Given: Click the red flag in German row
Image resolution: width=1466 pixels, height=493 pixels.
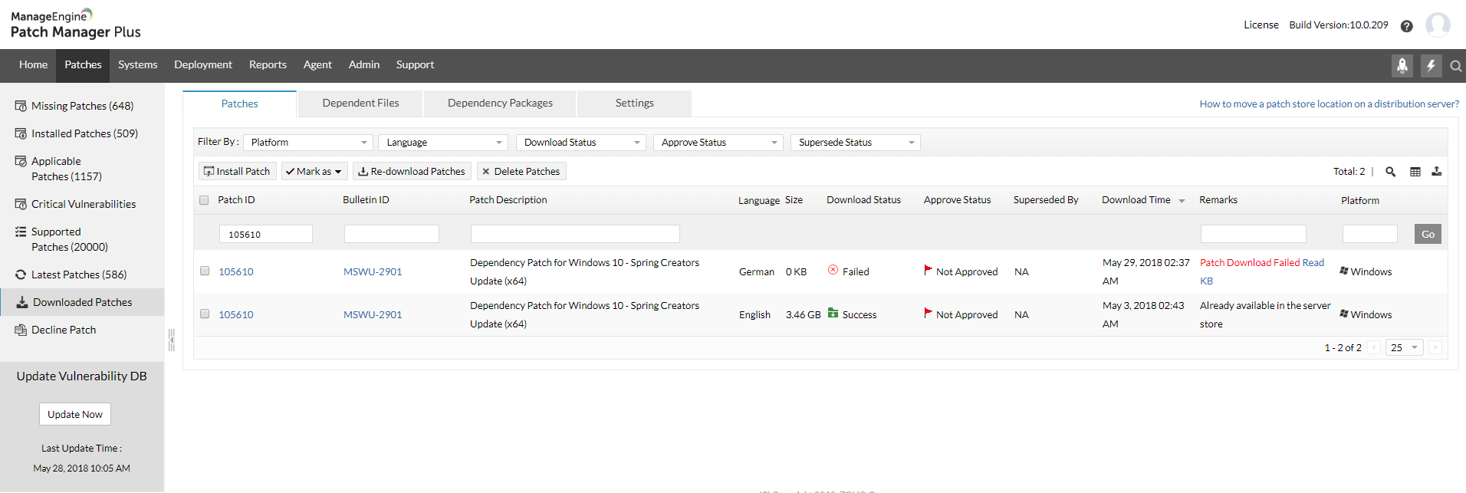Looking at the screenshot, I should tap(928, 270).
